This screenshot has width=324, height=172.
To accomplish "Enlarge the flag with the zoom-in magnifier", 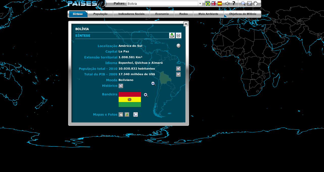I will pos(146,95).
